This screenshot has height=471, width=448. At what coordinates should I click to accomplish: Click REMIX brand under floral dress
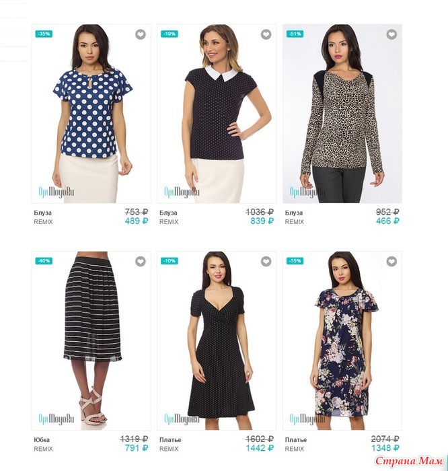point(294,449)
